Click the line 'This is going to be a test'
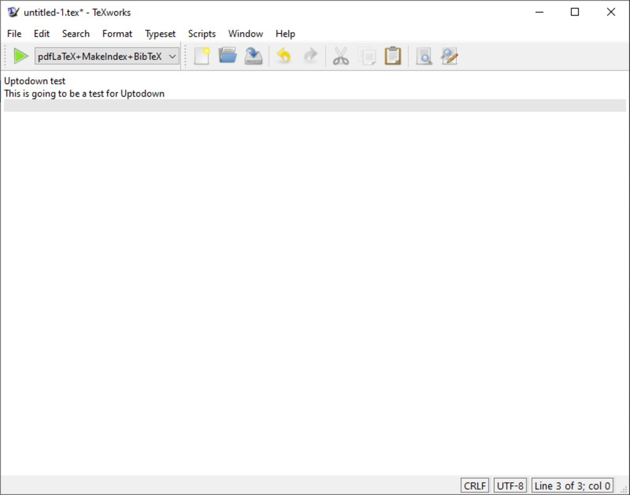Image resolution: width=630 pixels, height=495 pixels. point(84,93)
